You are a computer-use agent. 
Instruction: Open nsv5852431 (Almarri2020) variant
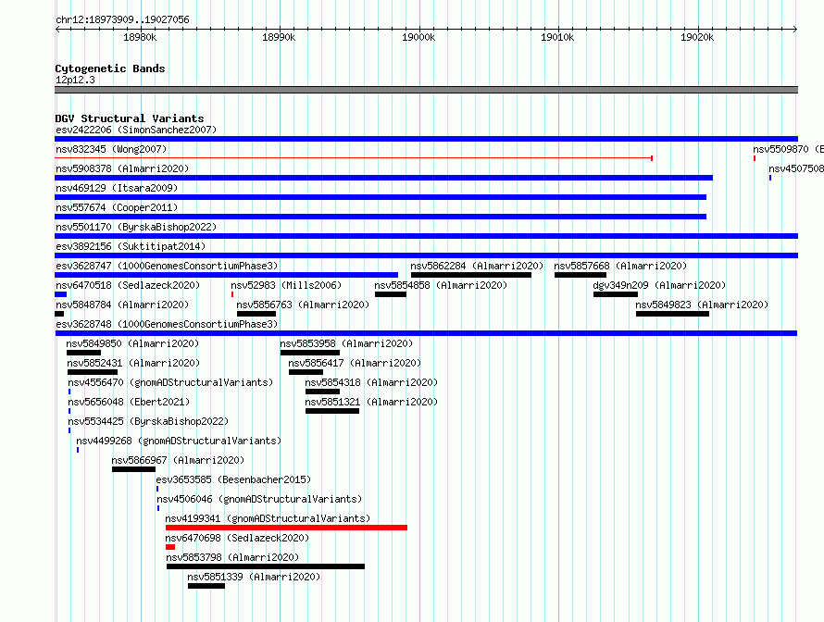(133, 363)
